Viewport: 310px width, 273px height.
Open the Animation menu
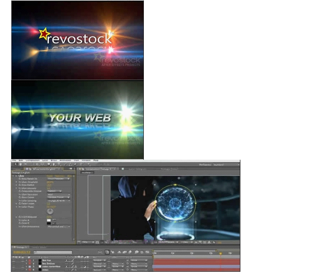pos(65,161)
